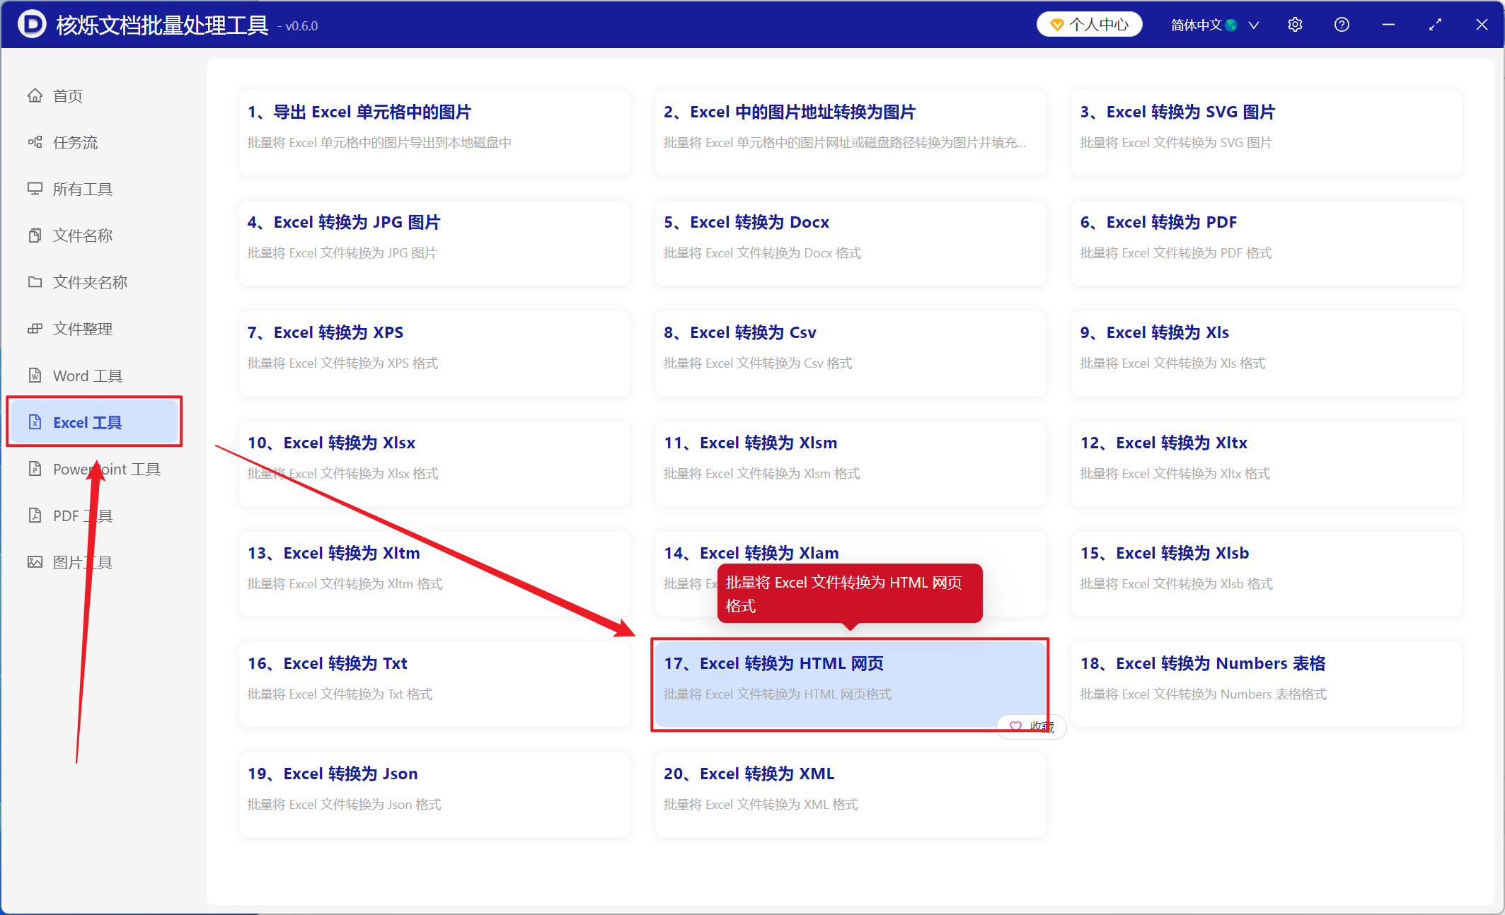Select the 任务流 workflow icon
Image resolution: width=1505 pixels, height=915 pixels.
coord(35,142)
